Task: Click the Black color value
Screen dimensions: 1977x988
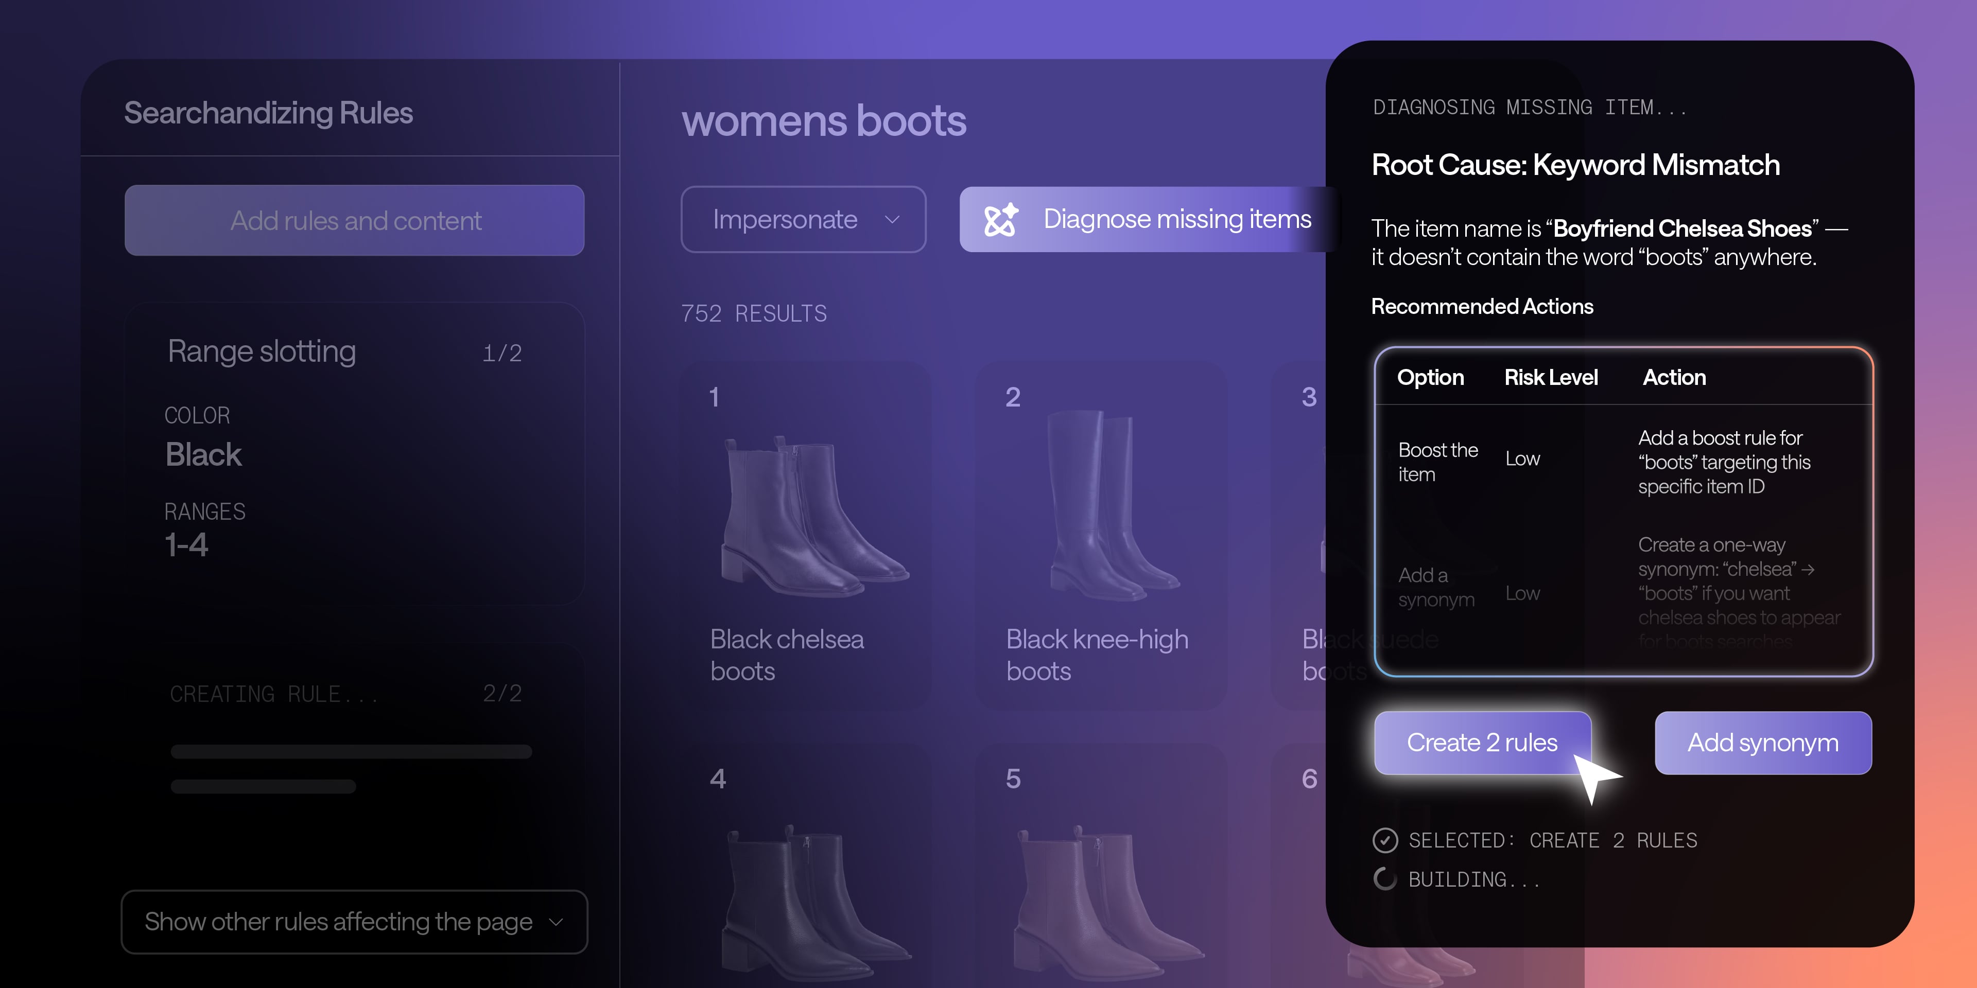Action: 203,455
